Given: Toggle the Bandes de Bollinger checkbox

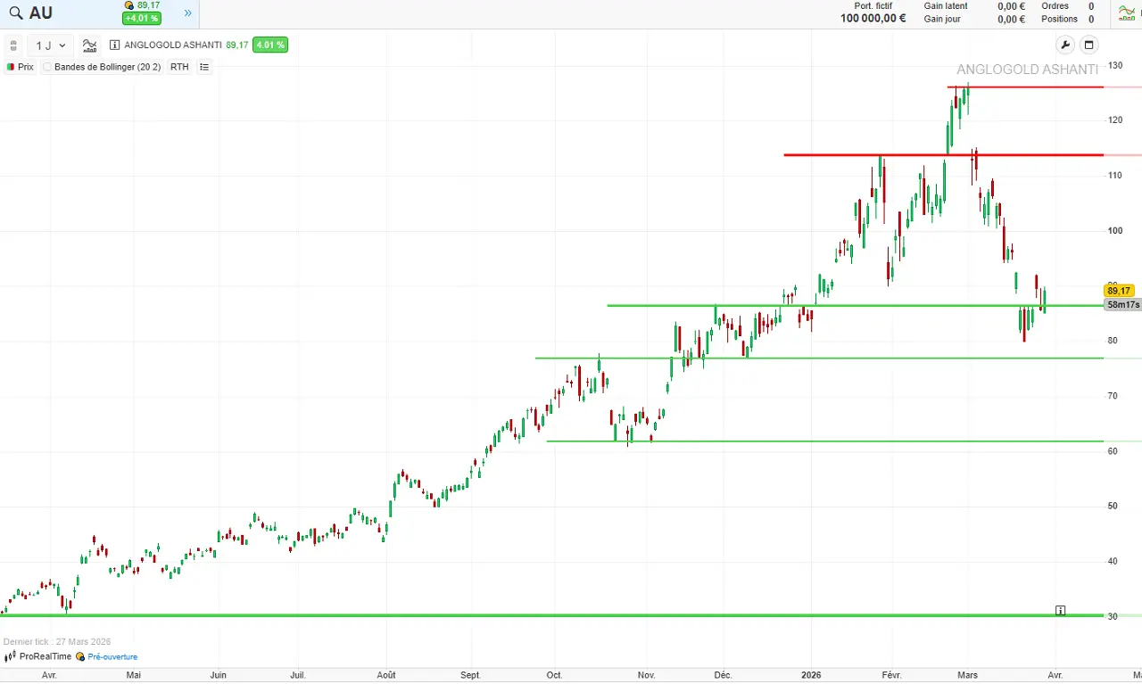Looking at the screenshot, I should (x=46, y=67).
